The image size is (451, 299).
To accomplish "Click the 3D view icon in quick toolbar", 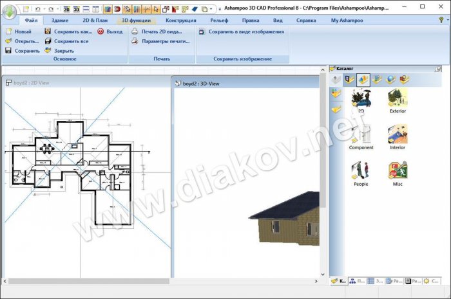I will point(76,10).
